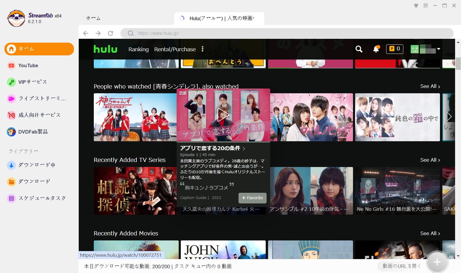461x273 pixels.
Task: See All Recently Added TV Series
Action: coord(430,160)
